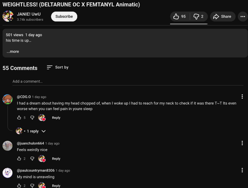Reply to @CDG.O's comment
This screenshot has width=248, height=188.
click(x=56, y=118)
